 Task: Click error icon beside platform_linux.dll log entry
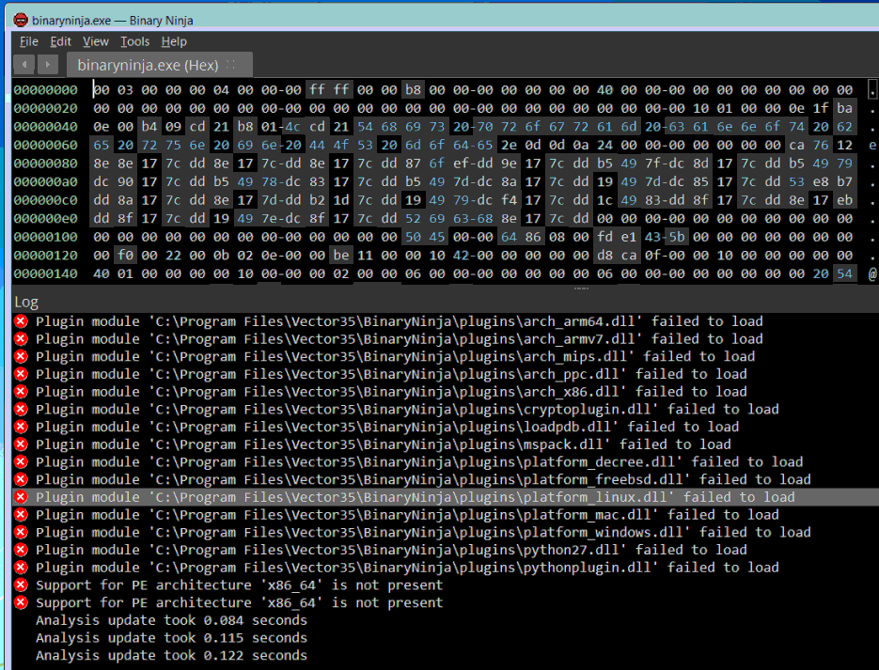point(21,497)
